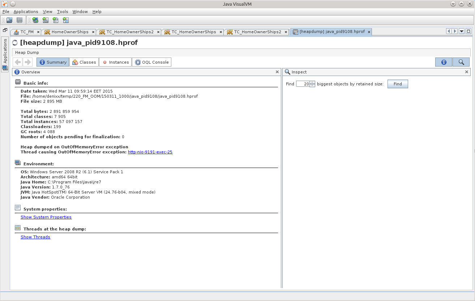Go forward with the right arrow button
The height and width of the screenshot is (301, 475).
(x=27, y=62)
